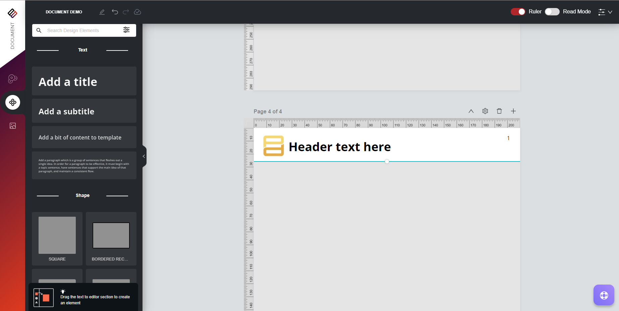Image resolution: width=619 pixels, height=311 pixels.
Task: Select the design elements sidebar tab
Action: (x=13, y=102)
